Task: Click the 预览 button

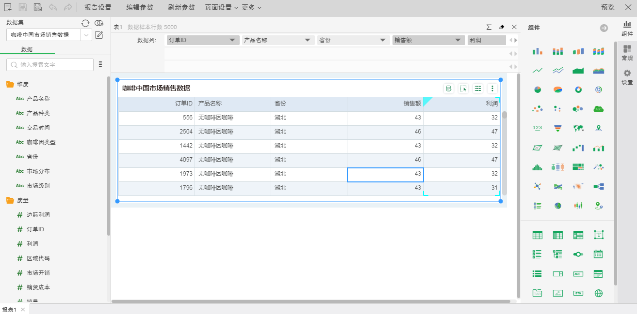Action: (607, 7)
